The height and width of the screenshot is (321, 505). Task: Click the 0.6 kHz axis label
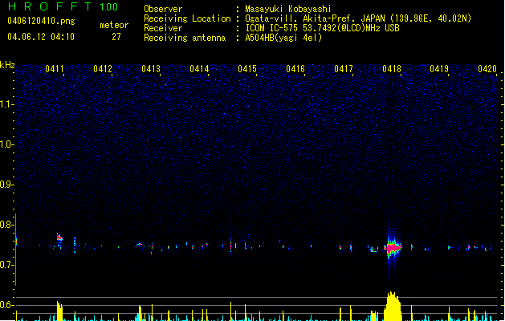click(6, 305)
